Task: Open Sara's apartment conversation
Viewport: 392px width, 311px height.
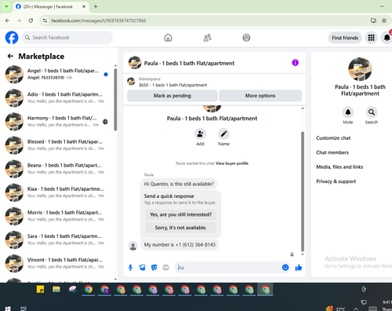Action: (x=57, y=240)
